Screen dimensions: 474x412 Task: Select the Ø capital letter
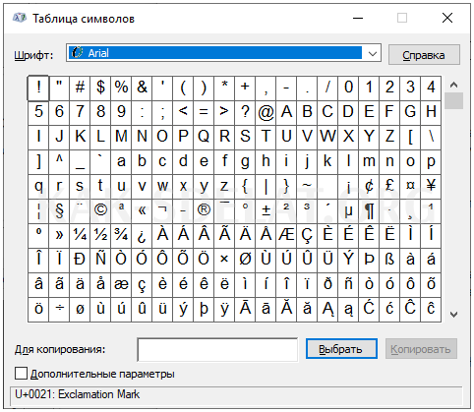tap(245, 260)
